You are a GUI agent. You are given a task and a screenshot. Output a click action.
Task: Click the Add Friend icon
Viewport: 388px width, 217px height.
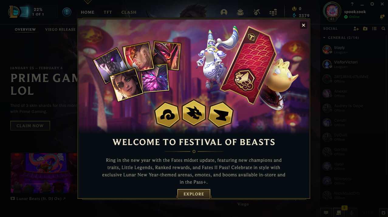point(356,29)
